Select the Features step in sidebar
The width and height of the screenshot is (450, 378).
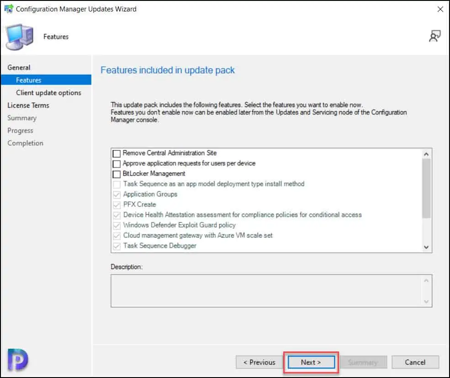point(46,80)
